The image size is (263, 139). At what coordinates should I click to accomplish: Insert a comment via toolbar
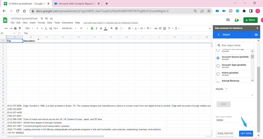pyautogui.click(x=160, y=28)
